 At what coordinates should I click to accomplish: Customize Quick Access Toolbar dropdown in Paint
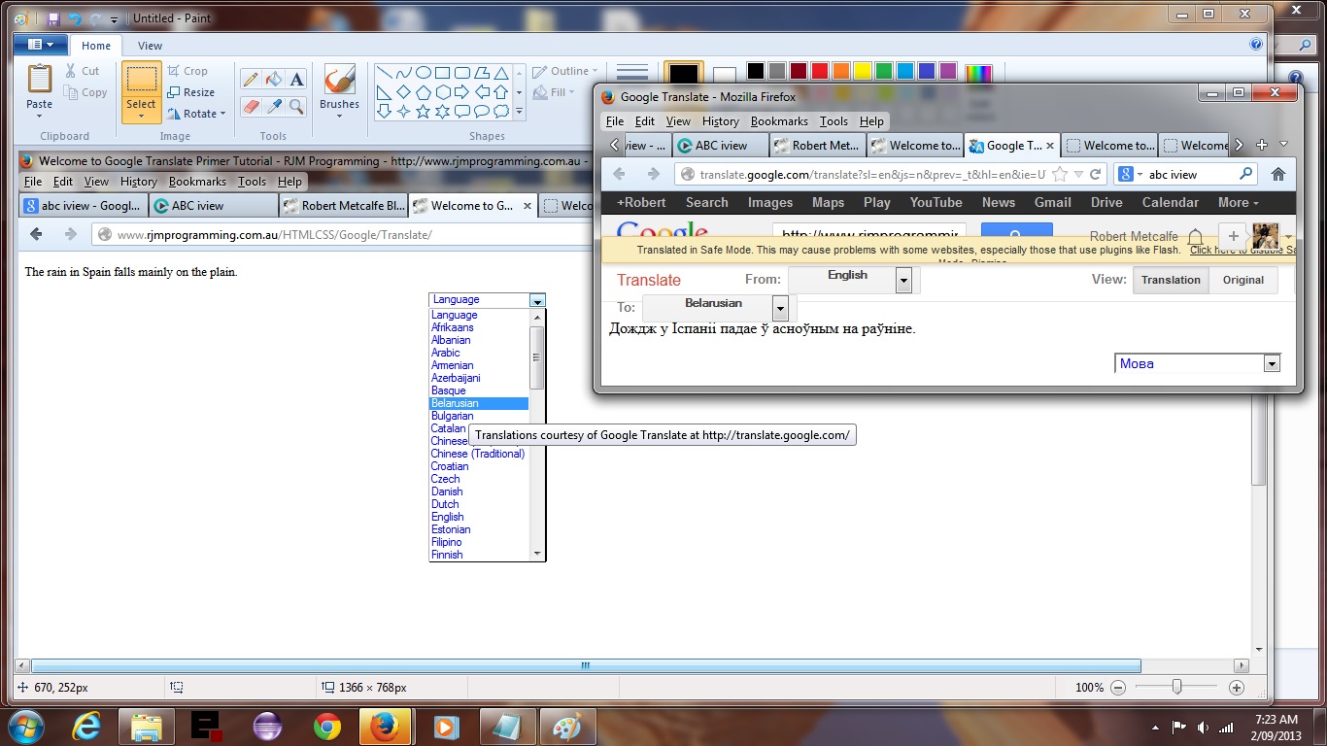click(x=114, y=19)
